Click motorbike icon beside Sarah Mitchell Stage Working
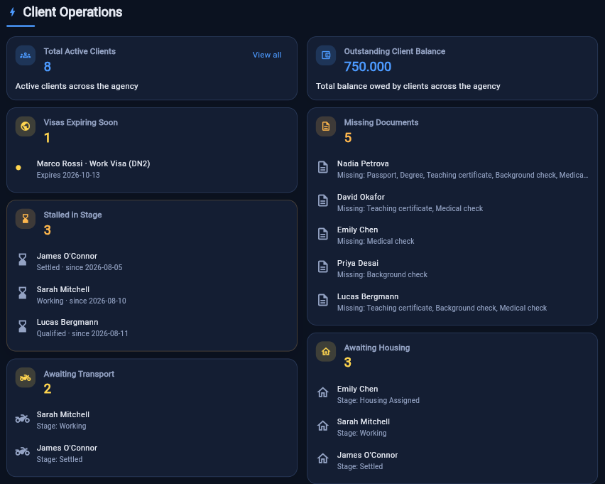Screen dimensions: 605x484 (x=23, y=419)
